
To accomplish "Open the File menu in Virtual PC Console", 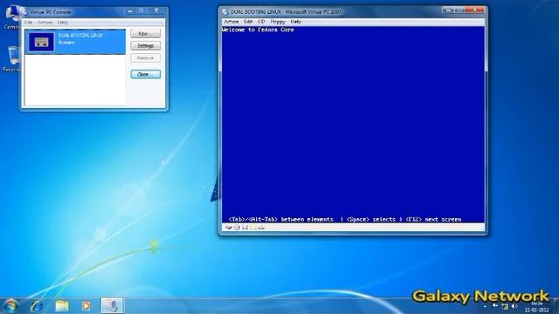I will tap(28, 23).
